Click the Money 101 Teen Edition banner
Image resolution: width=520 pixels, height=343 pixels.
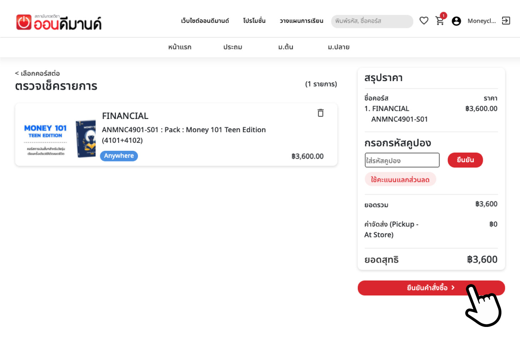click(45, 139)
